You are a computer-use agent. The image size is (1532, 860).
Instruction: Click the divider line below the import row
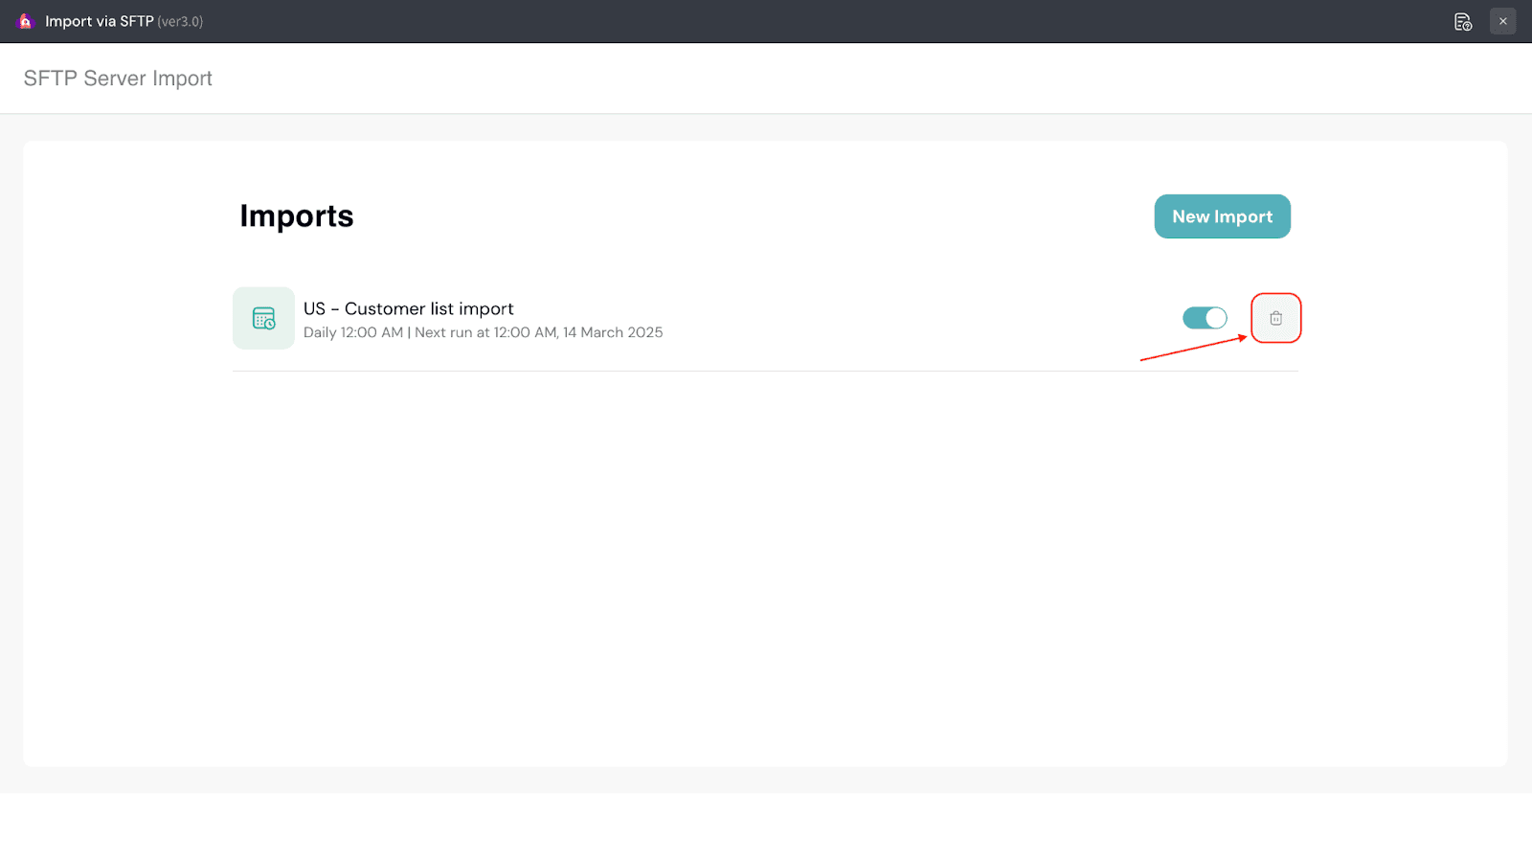point(764,371)
